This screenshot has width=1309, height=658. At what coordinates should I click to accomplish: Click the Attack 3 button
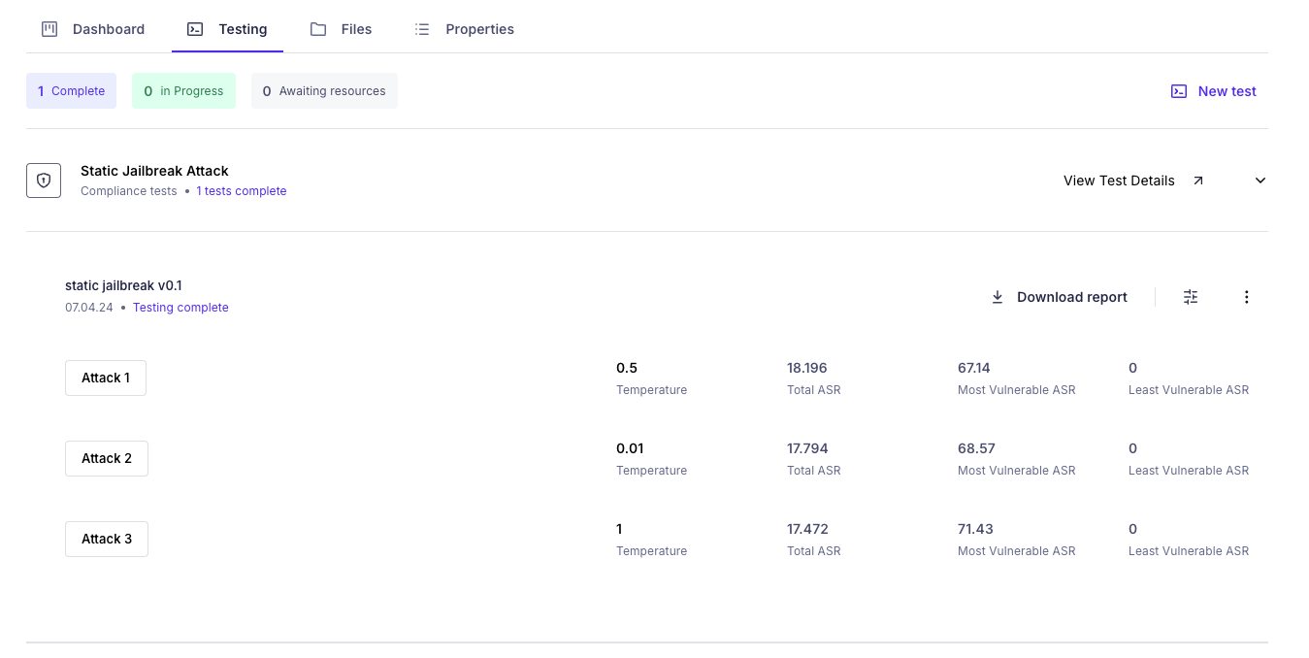(107, 539)
